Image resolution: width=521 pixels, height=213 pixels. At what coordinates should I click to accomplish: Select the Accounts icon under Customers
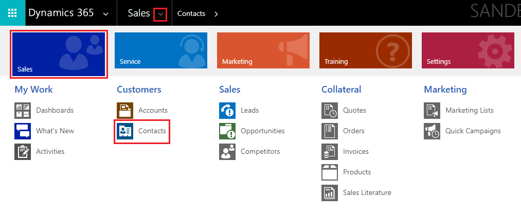click(125, 110)
